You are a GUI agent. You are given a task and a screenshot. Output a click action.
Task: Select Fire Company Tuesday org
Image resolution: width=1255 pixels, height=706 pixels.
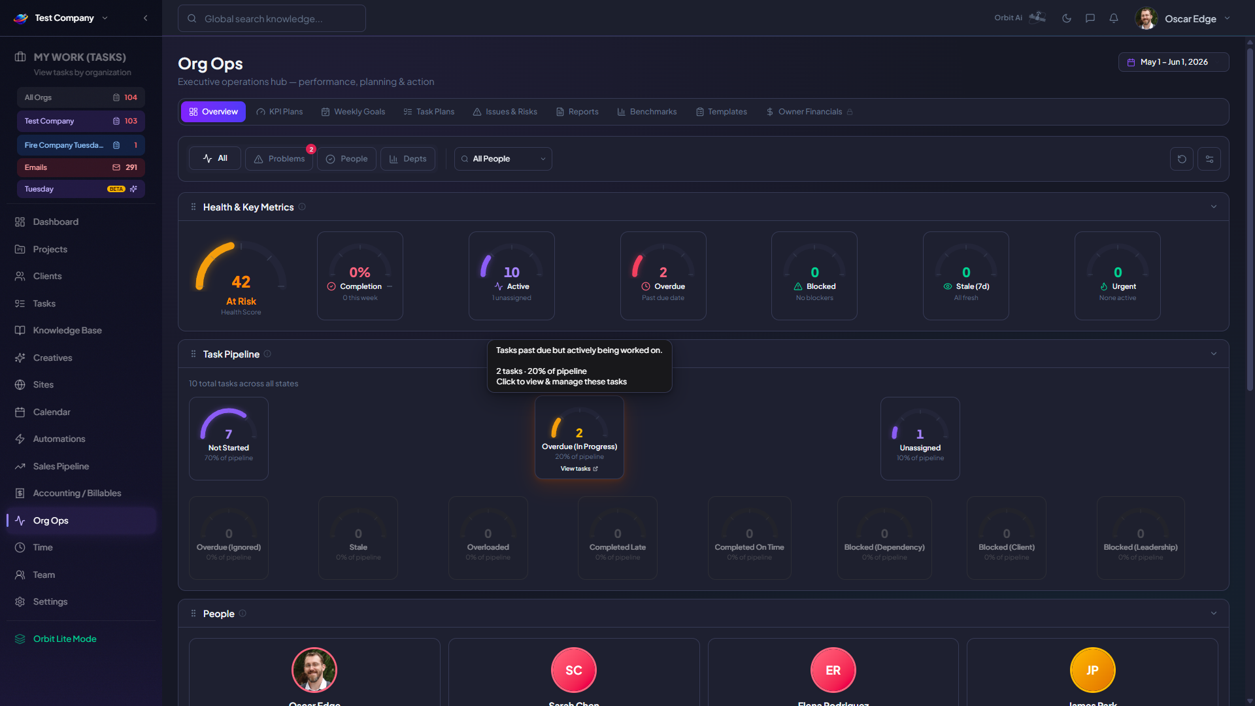pyautogui.click(x=81, y=145)
